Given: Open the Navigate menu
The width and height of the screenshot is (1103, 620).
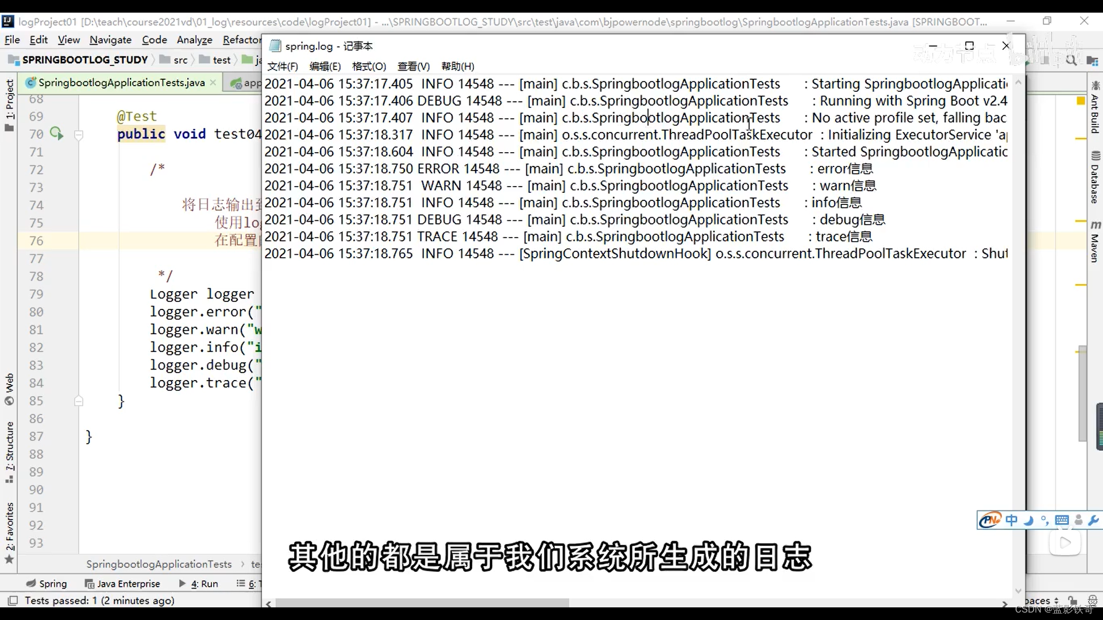Looking at the screenshot, I should point(110,40).
